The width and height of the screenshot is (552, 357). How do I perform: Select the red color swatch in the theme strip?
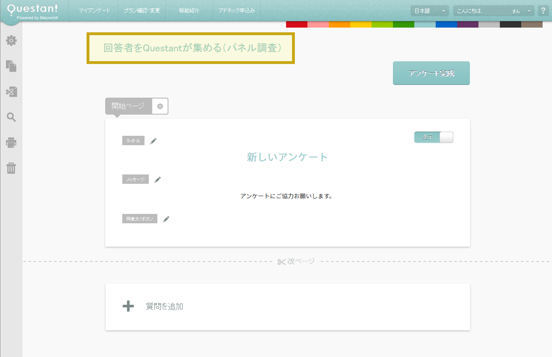[296, 23]
